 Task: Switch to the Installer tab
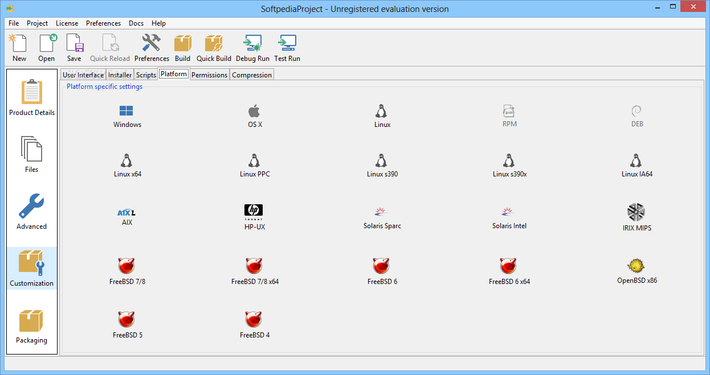[x=120, y=75]
